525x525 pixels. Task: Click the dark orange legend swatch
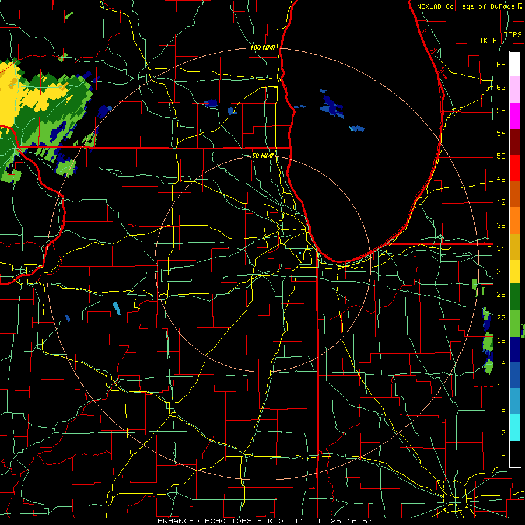pyautogui.click(x=515, y=194)
